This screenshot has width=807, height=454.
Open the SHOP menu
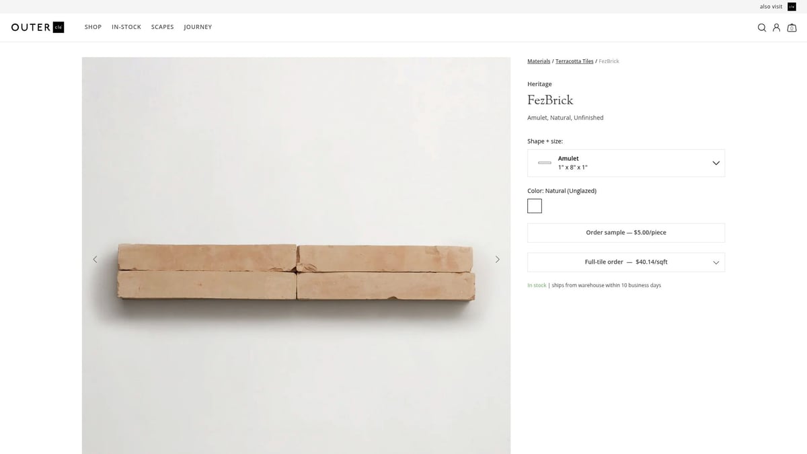click(x=93, y=27)
